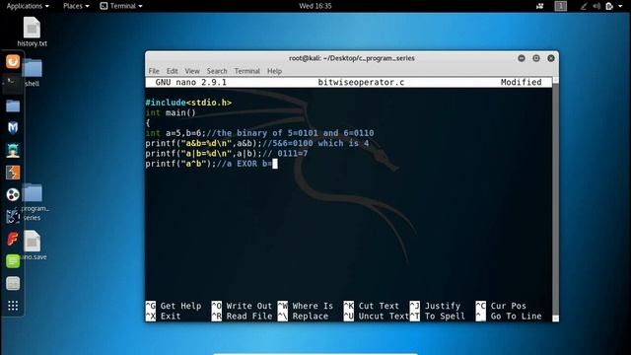The image size is (631, 355).
Task: Click the Go To Line shortcut
Action: 509,317
